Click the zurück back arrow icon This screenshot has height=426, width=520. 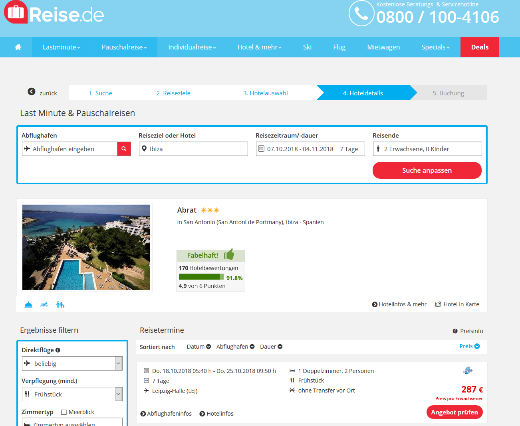(x=32, y=91)
